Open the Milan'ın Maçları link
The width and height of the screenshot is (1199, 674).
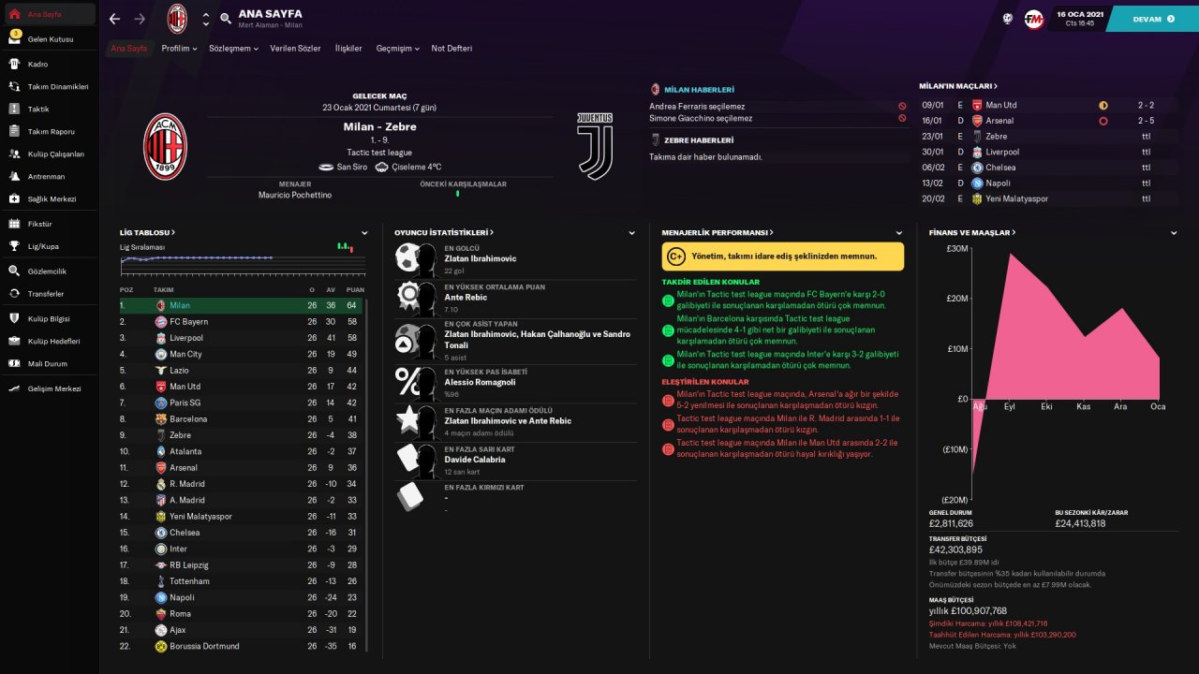click(x=958, y=86)
